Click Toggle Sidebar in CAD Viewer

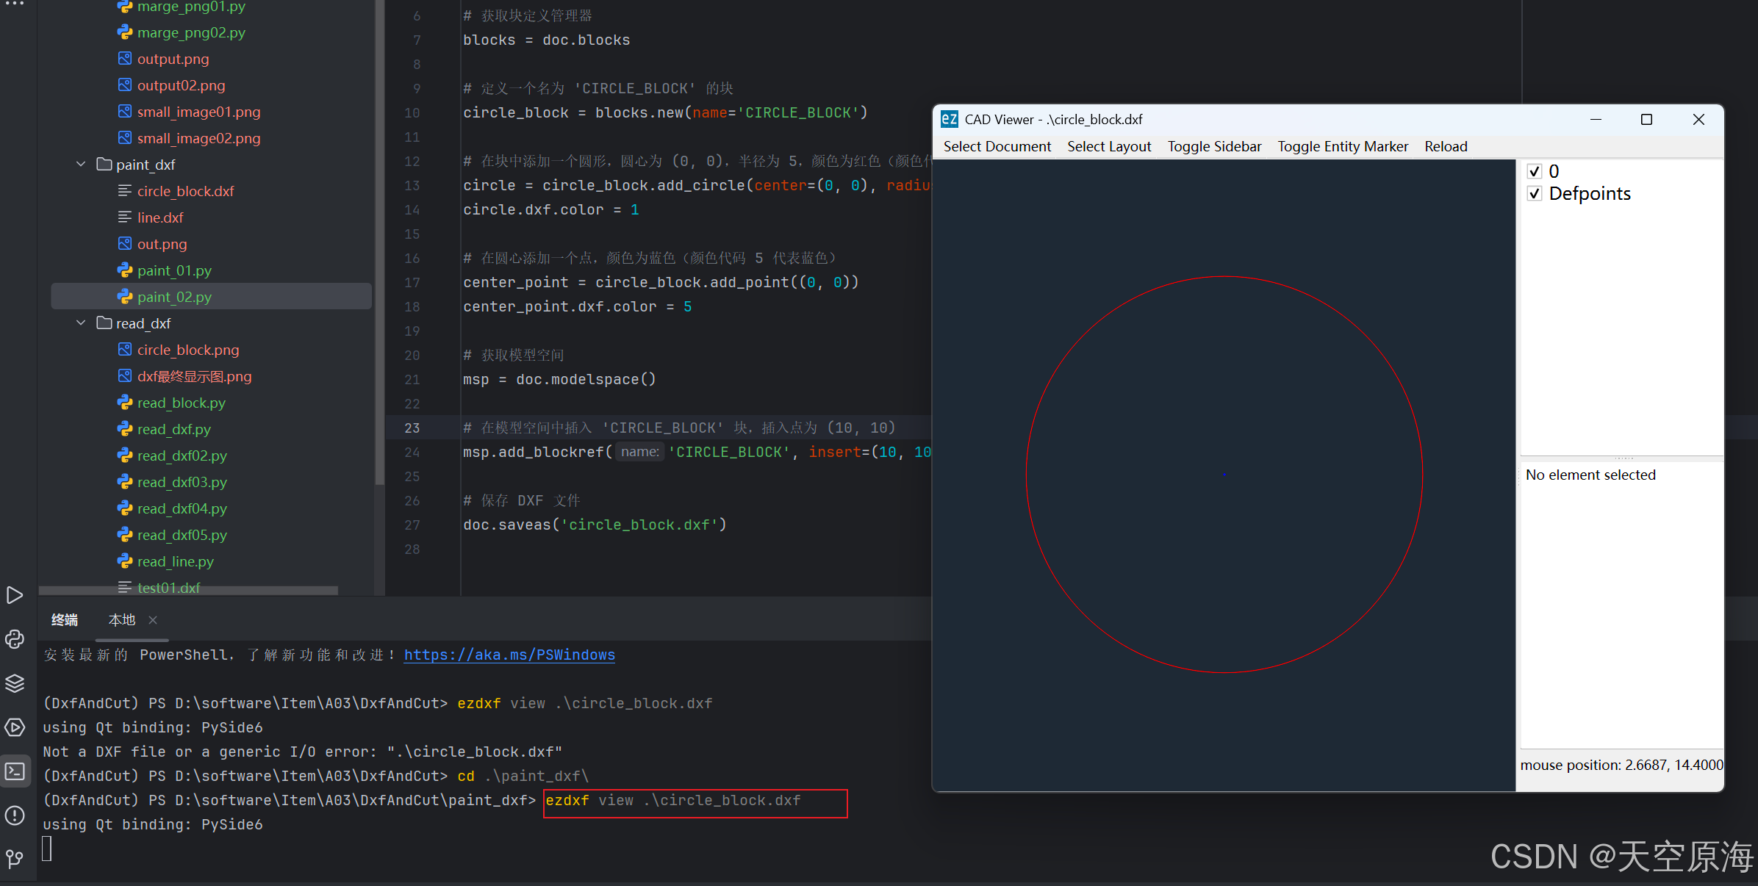click(1213, 146)
